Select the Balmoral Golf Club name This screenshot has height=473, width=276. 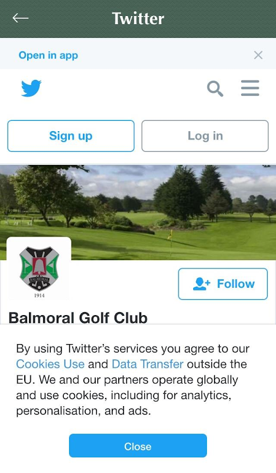point(78,318)
